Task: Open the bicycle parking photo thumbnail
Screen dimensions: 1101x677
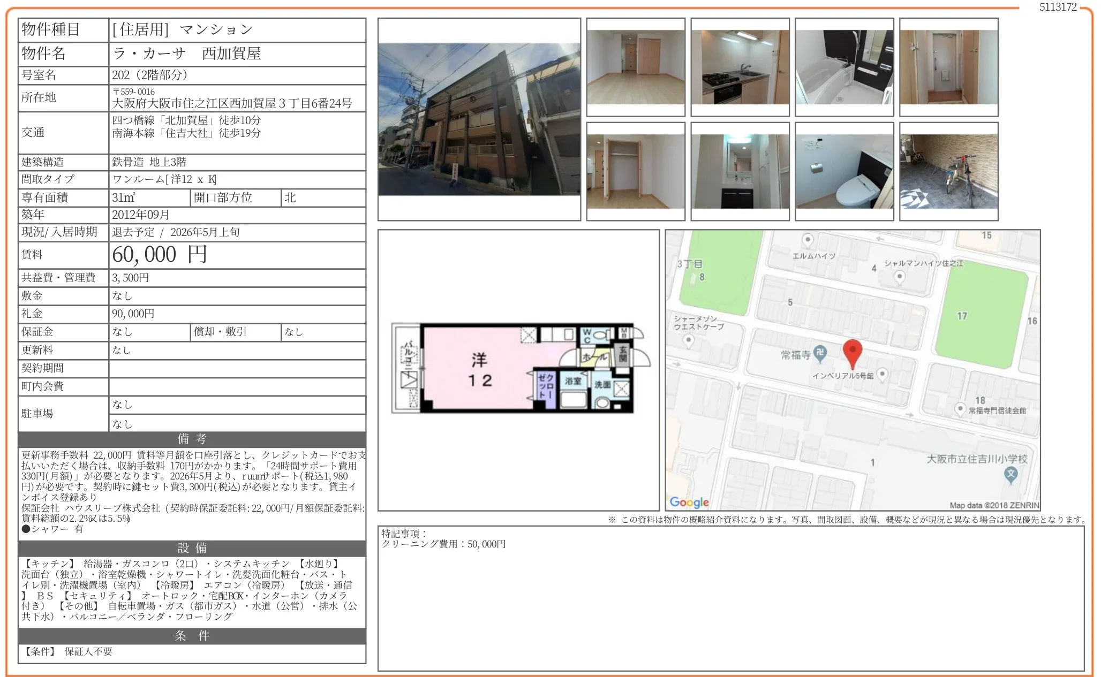Action: coord(948,171)
